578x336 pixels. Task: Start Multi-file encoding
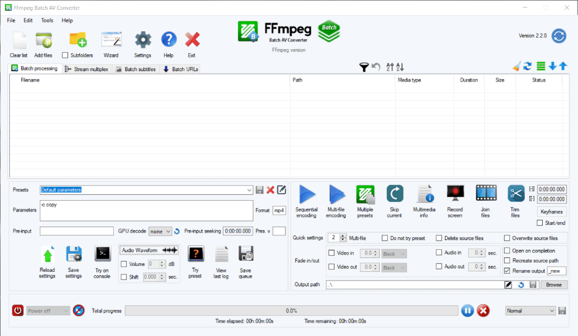point(336,194)
